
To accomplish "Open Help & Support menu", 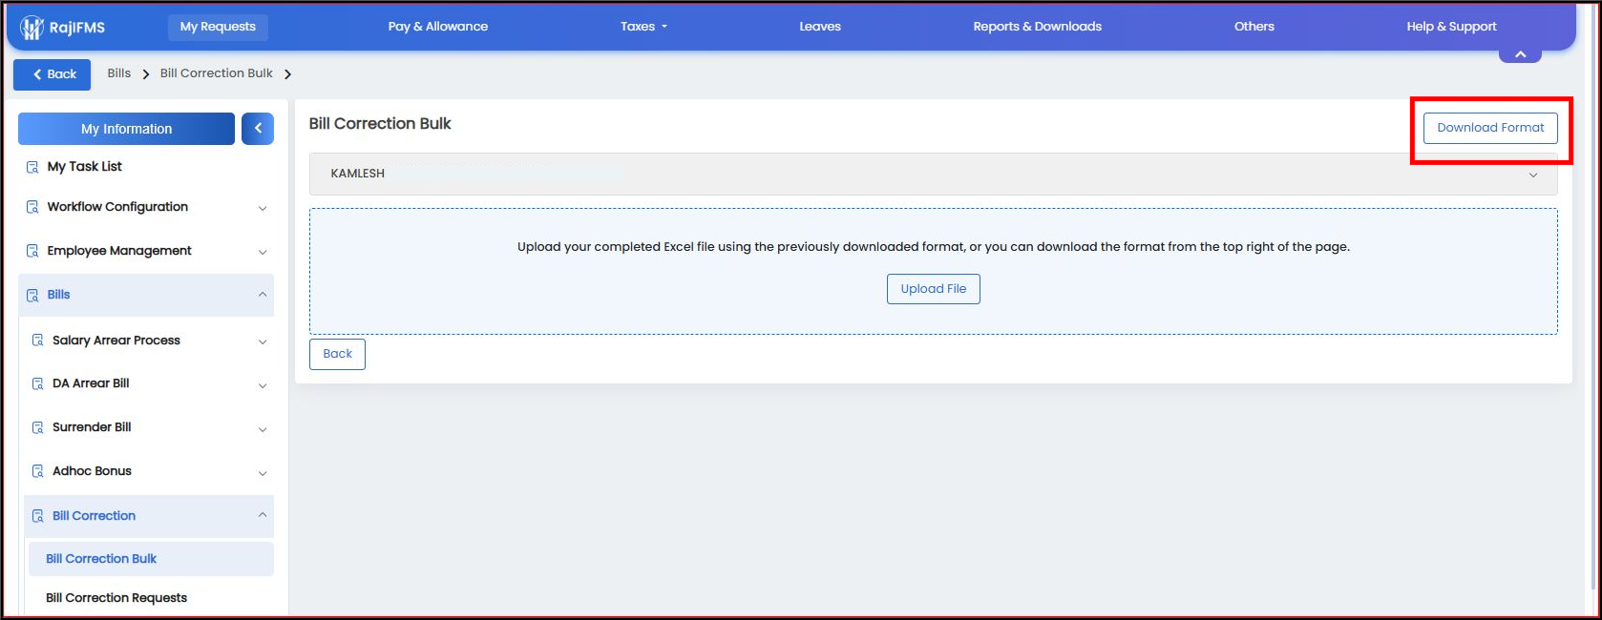I will coord(1451,27).
